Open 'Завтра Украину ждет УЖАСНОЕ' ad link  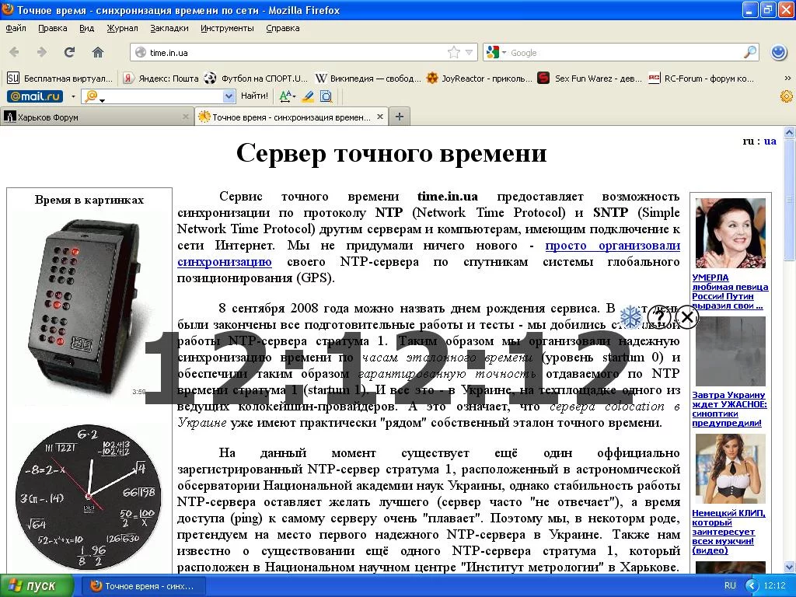pyautogui.click(x=729, y=409)
